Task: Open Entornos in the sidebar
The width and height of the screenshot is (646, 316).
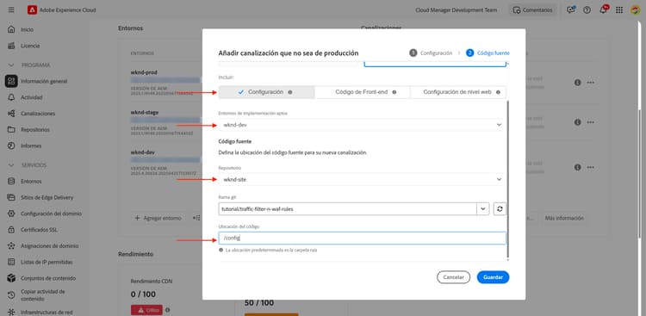Action: click(x=31, y=182)
